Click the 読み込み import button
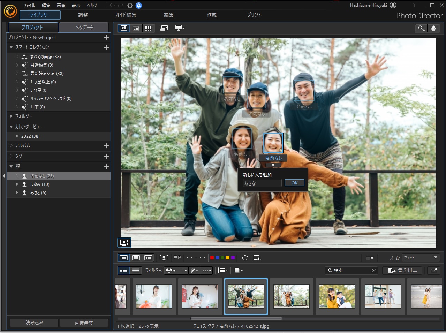446x333 pixels. click(34, 323)
